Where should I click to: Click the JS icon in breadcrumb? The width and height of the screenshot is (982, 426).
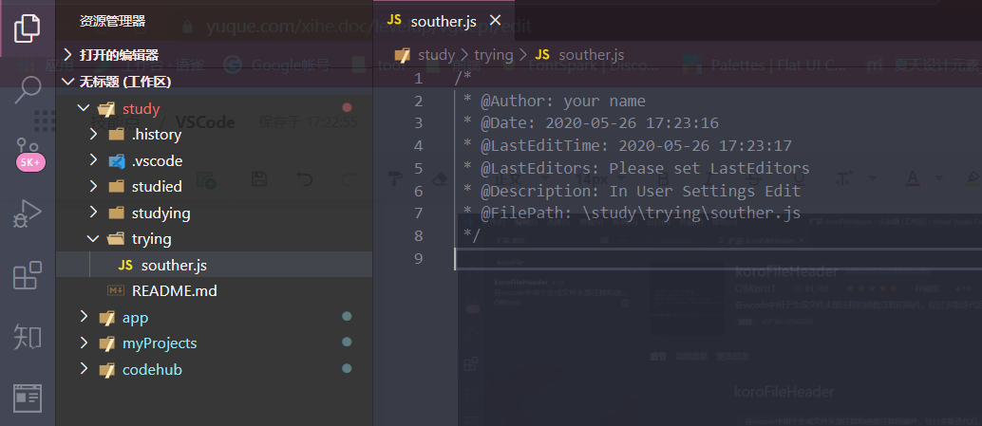[542, 54]
